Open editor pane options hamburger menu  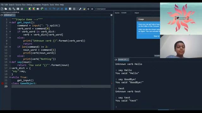click(111, 15)
